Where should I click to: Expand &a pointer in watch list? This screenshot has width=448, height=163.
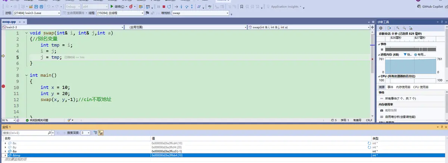pyautogui.click(x=5, y=151)
